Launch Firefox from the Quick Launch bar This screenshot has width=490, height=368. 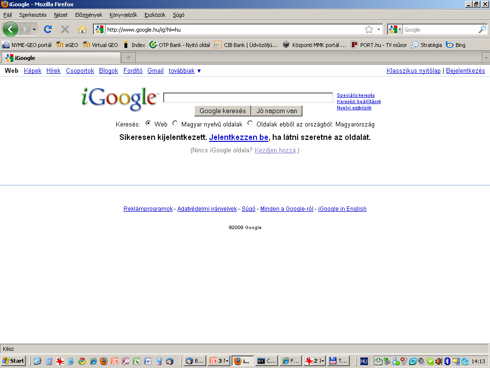(x=104, y=361)
